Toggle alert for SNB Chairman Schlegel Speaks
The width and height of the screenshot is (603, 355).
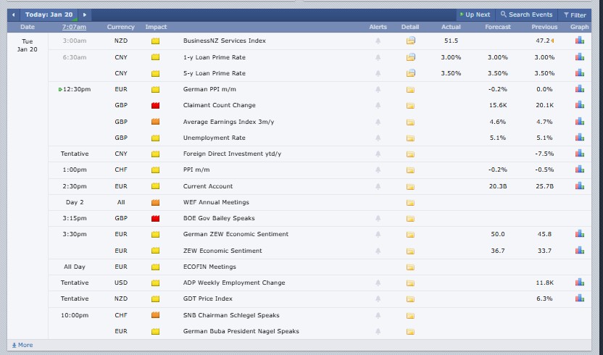click(378, 315)
